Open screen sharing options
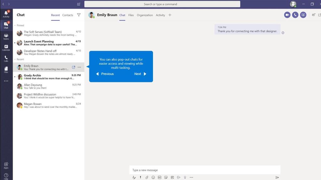This screenshot has height=180, width=321. 303,15
